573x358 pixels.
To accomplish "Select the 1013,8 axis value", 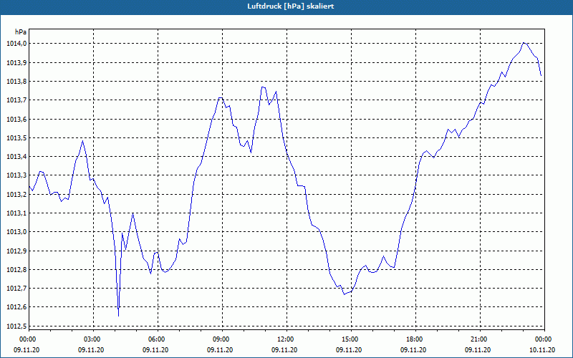I will tap(16, 81).
